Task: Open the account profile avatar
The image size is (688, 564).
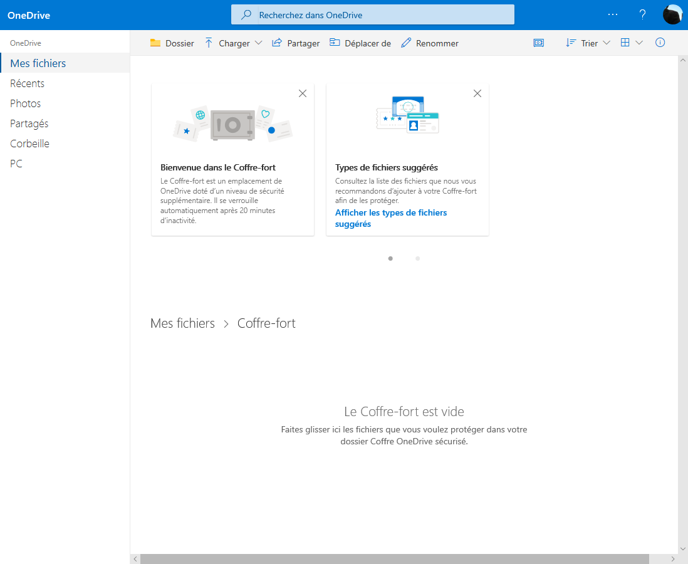Action: (672, 15)
